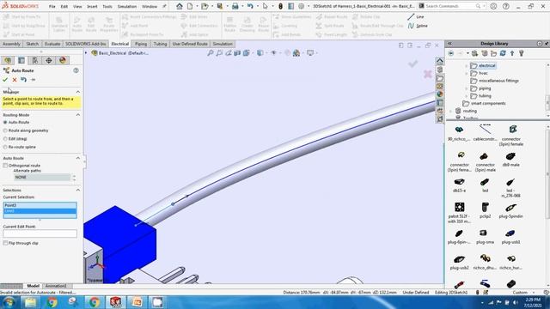Screen dimensions: 550x309
Task: Open DimXpertManager tab icon
Action: (49, 60)
